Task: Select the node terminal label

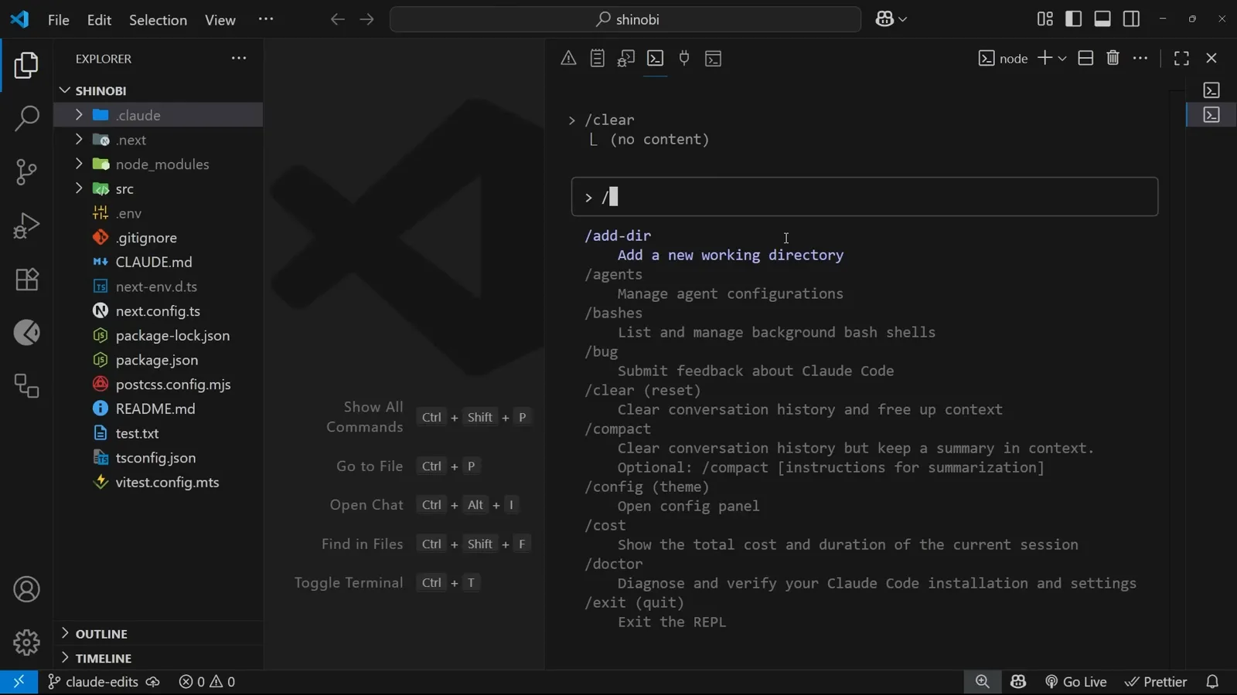Action: (x=1004, y=59)
